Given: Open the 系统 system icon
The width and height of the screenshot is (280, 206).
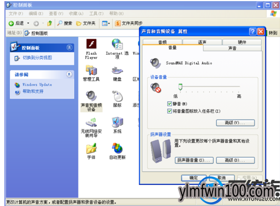Looking at the screenshot, I should [117, 122].
